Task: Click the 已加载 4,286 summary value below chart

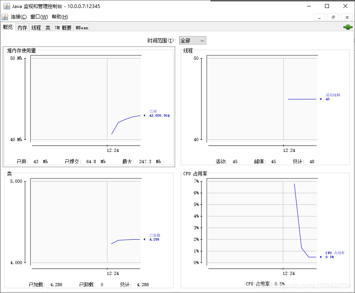Action: click(x=46, y=285)
